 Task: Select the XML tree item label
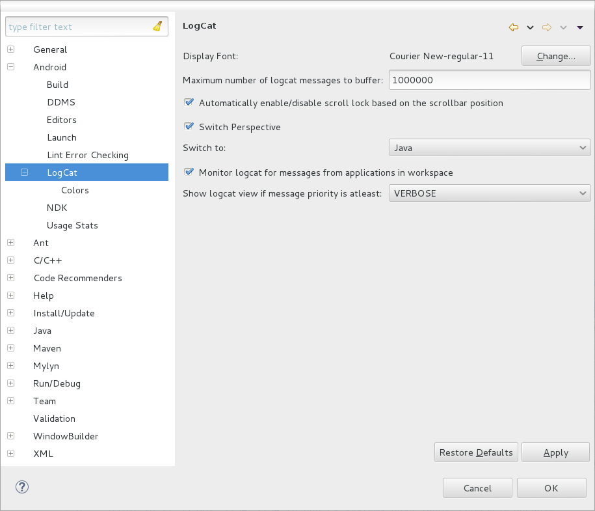pyautogui.click(x=43, y=454)
